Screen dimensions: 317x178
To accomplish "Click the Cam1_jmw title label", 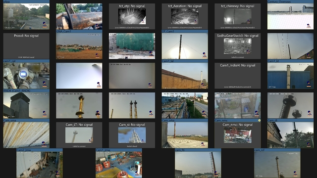I will click(x=103, y=150).
